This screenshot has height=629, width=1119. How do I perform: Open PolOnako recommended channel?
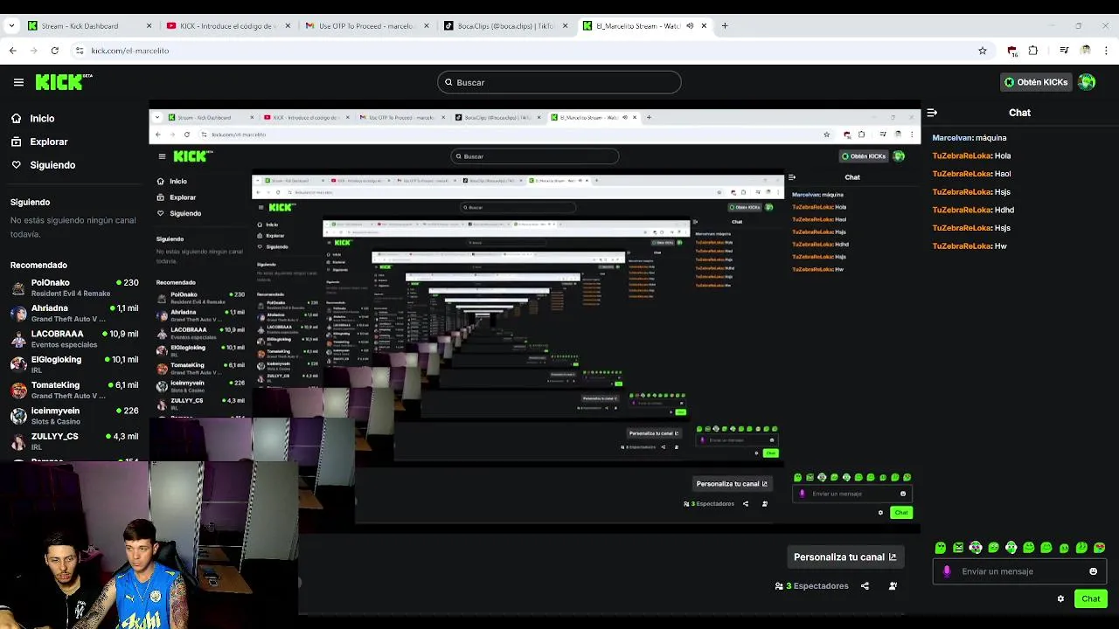[x=74, y=287]
